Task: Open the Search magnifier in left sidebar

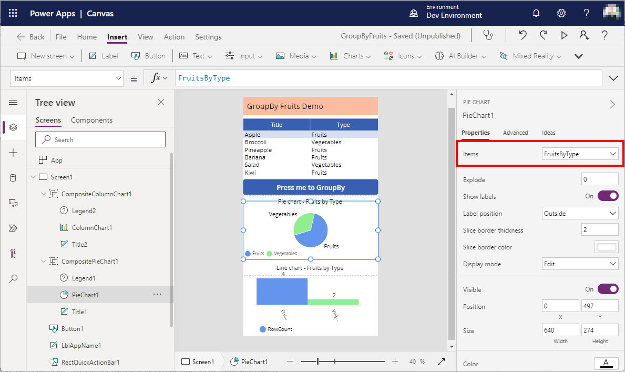Action: tap(14, 279)
